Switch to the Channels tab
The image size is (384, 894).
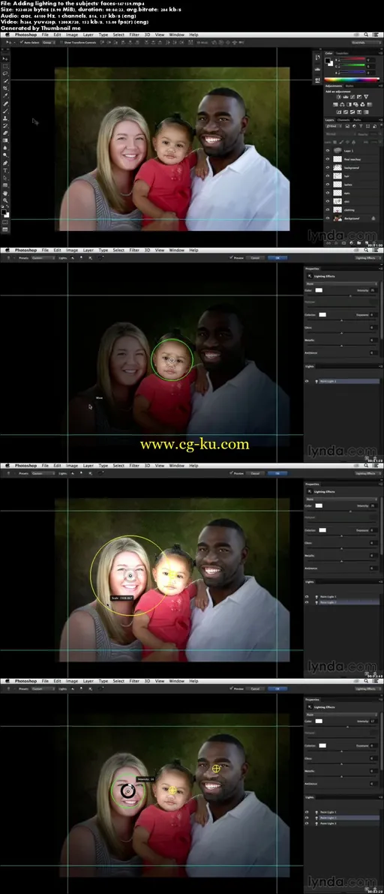tap(343, 120)
